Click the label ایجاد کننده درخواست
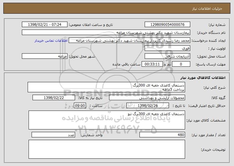The width and height of the screenshot is (234, 166). click(208, 41)
